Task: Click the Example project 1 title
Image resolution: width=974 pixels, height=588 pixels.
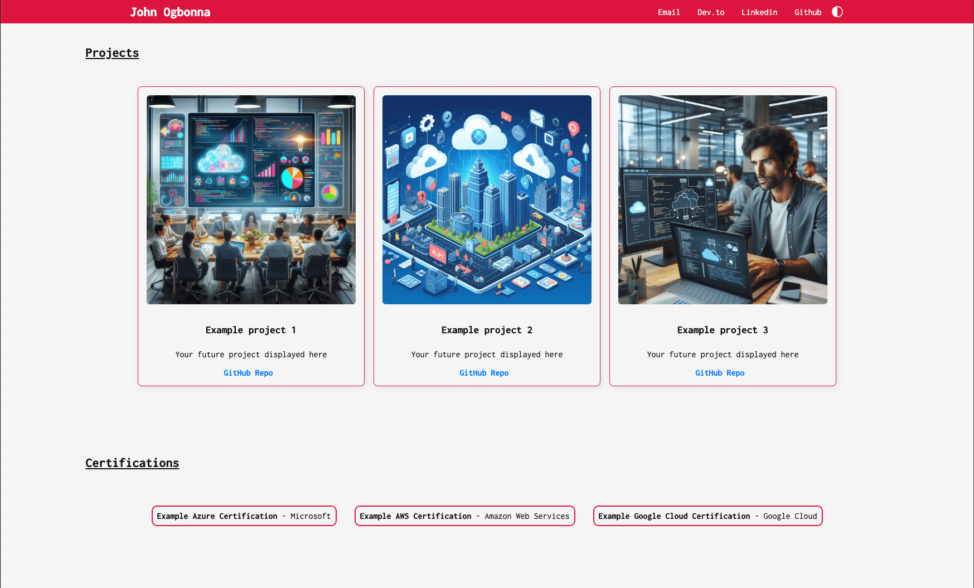Action: [x=251, y=330]
